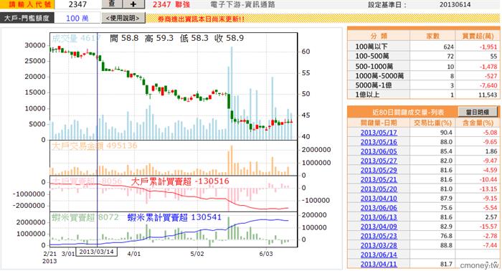This screenshot has width=502, height=271.
Task: Click the 11,543 net buy value
Action: [x=488, y=95]
